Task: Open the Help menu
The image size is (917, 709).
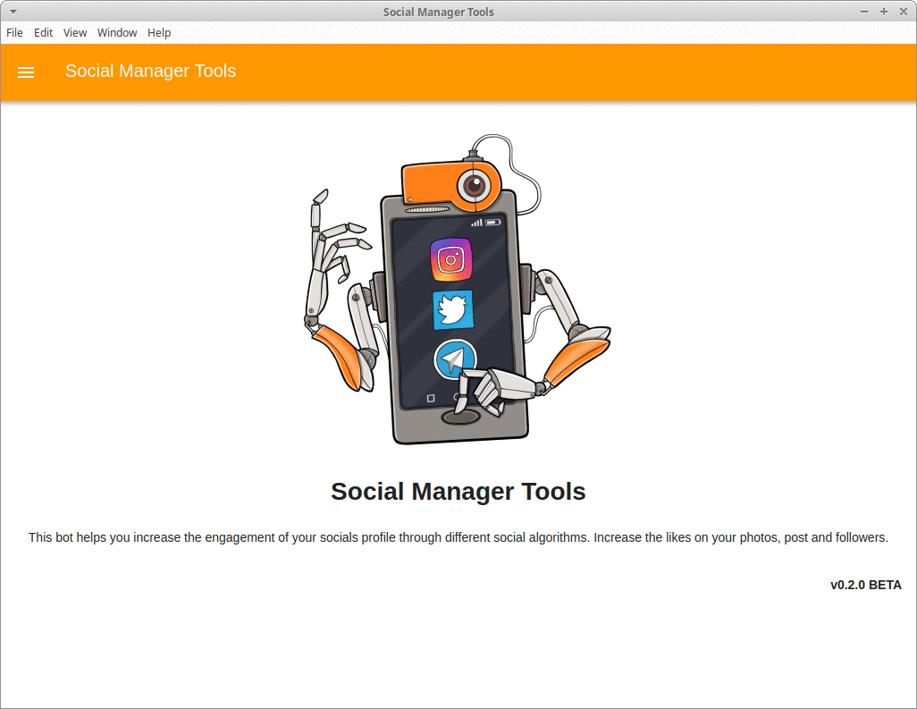Action: 159,33
